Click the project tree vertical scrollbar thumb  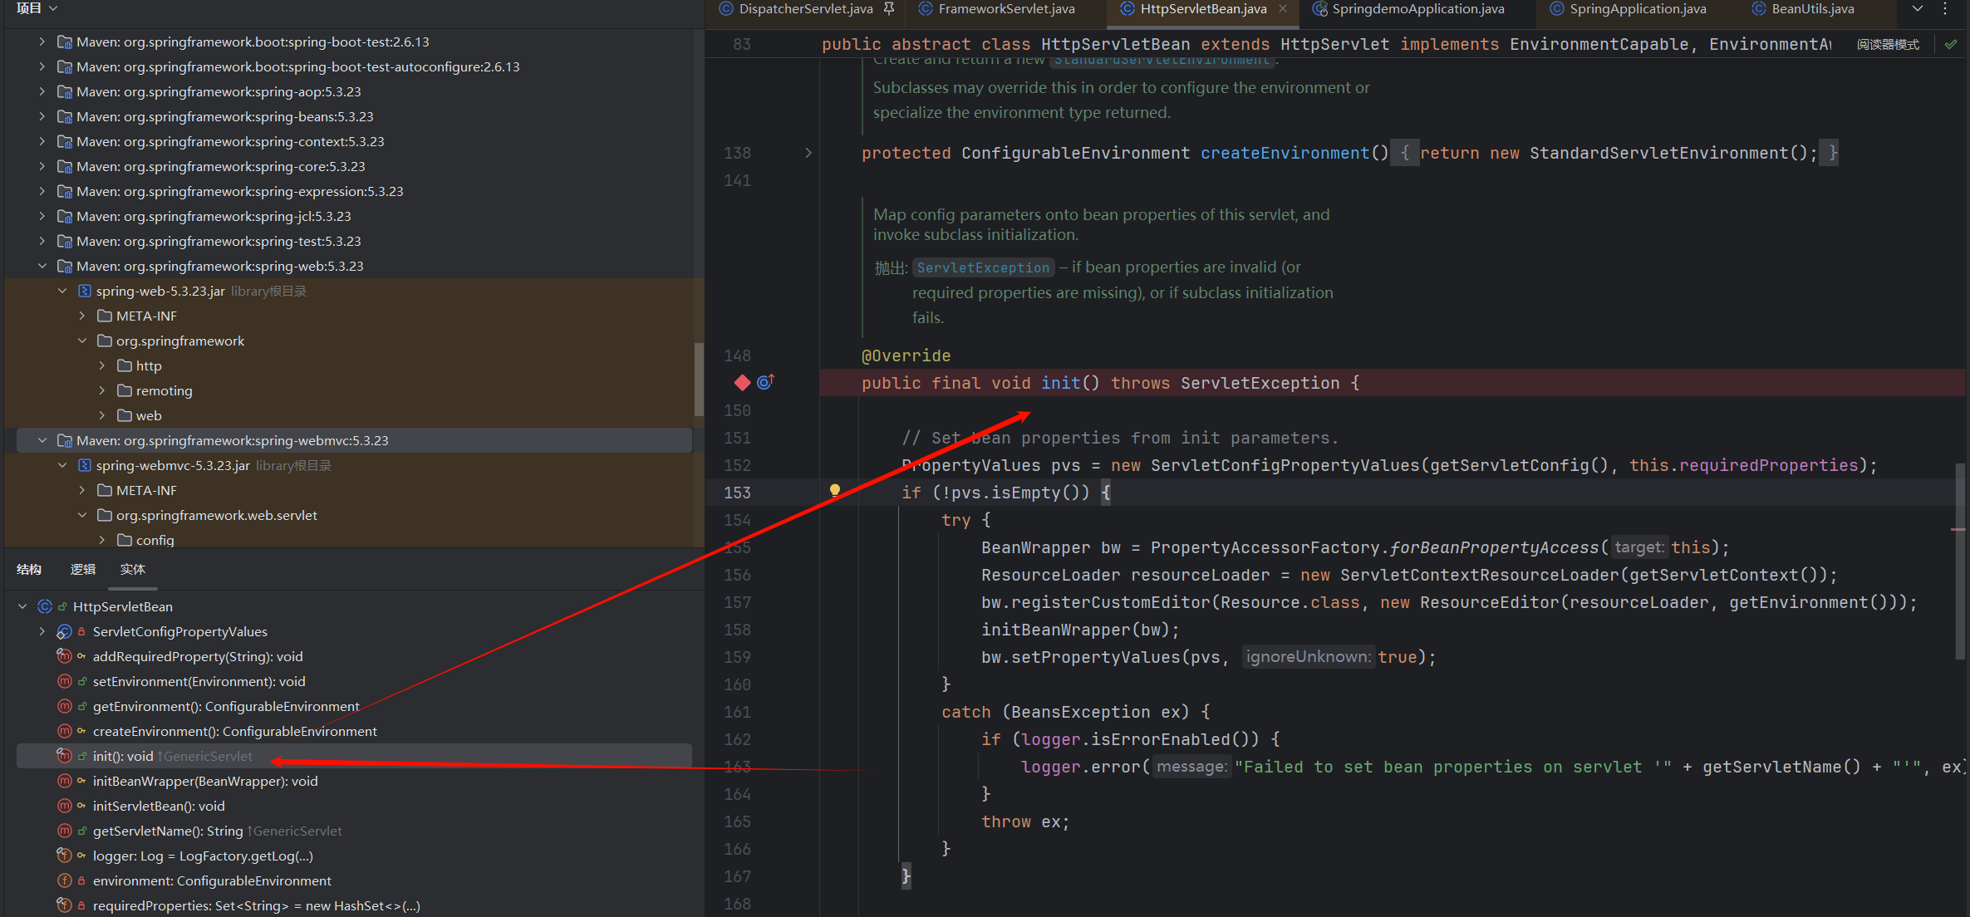pyautogui.click(x=699, y=379)
